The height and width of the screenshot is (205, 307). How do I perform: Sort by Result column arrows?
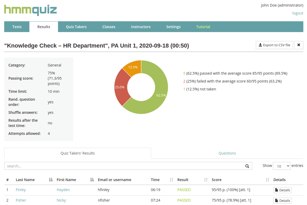[206, 180]
